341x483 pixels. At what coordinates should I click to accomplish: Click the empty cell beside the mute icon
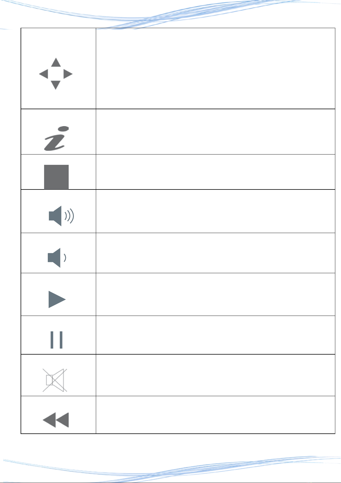[215, 375]
